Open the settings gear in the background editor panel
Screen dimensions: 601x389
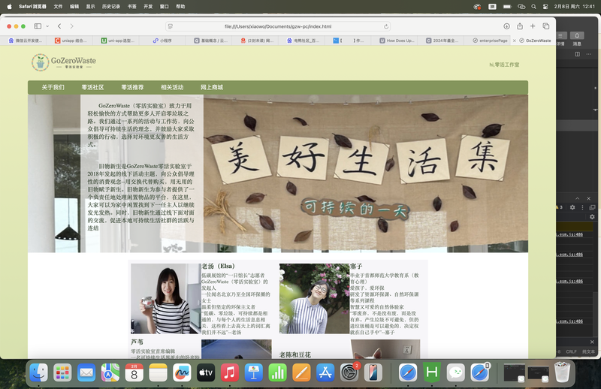pos(572,207)
